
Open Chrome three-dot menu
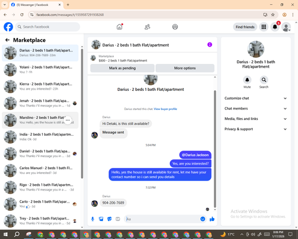click(x=293, y=15)
